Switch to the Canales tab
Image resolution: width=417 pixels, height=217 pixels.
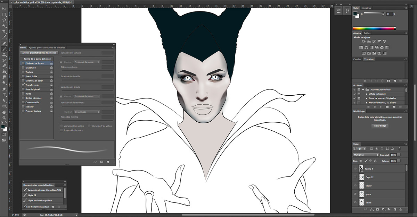[357, 59]
